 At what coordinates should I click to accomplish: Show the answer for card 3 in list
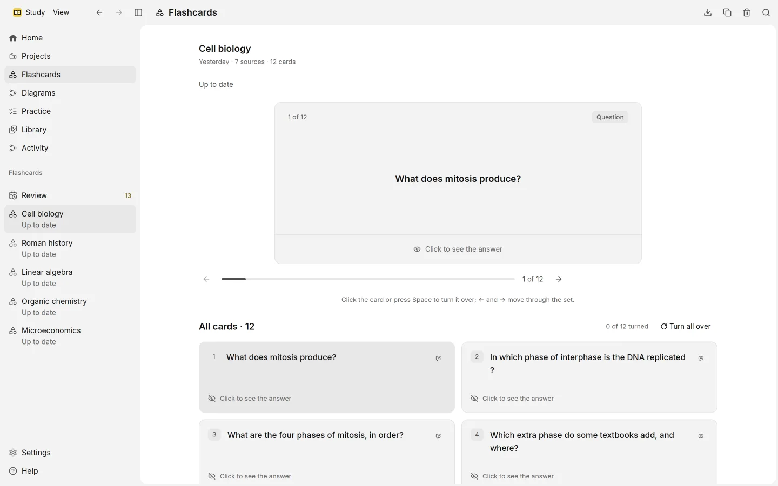click(x=250, y=476)
